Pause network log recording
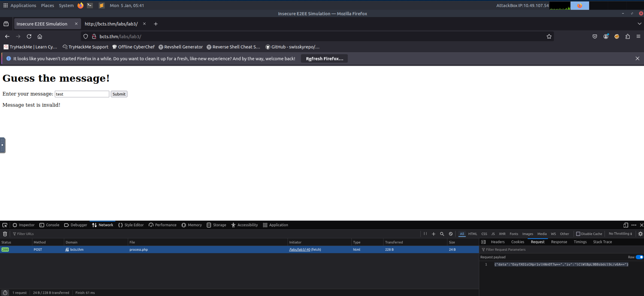Viewport: 644px width, 296px height. click(x=425, y=234)
